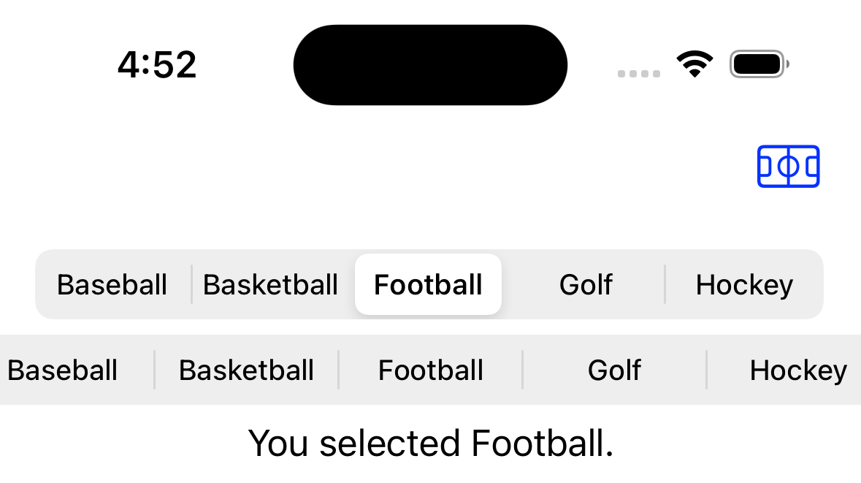The height and width of the screenshot is (483, 861).
Task: Click divider between Baseball and Basketball, rounded control
Action: (x=191, y=284)
